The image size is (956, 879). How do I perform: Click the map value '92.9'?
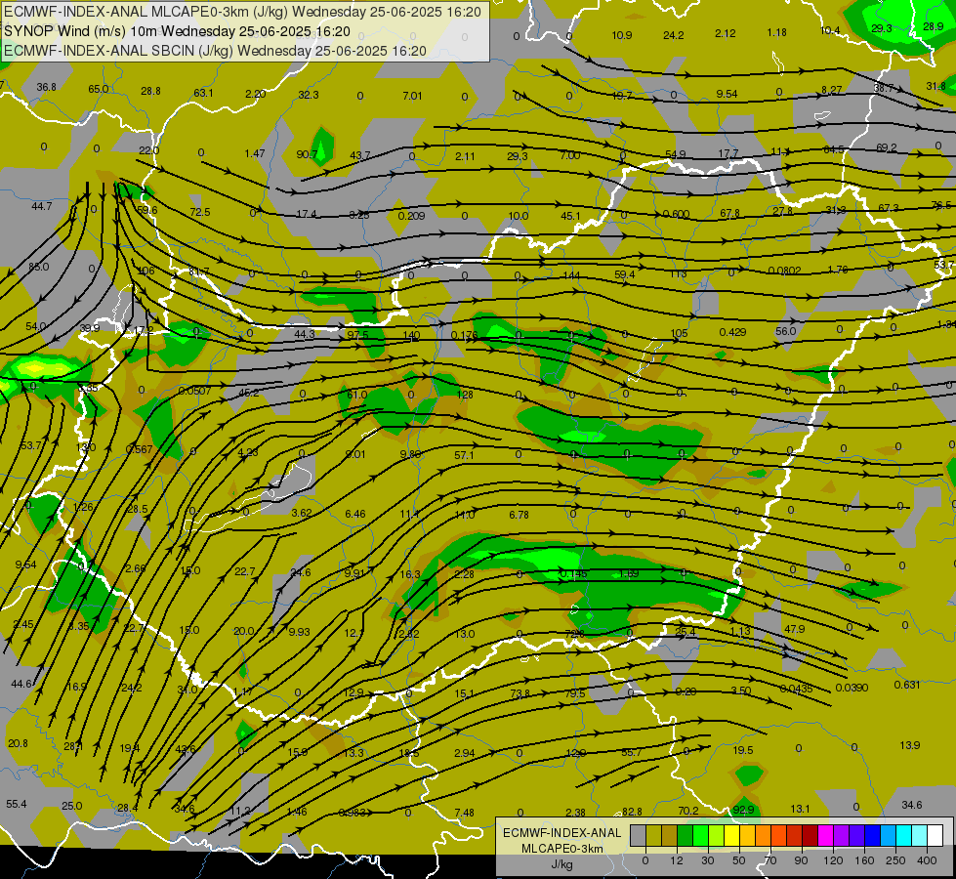(x=743, y=810)
